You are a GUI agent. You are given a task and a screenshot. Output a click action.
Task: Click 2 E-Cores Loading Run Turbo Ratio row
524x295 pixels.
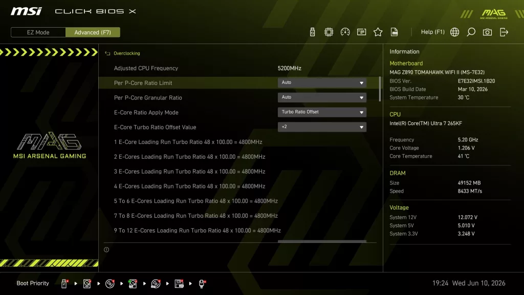point(189,157)
